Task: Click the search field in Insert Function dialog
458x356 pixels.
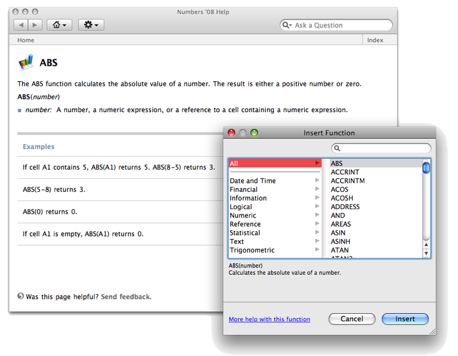Action: [x=381, y=149]
